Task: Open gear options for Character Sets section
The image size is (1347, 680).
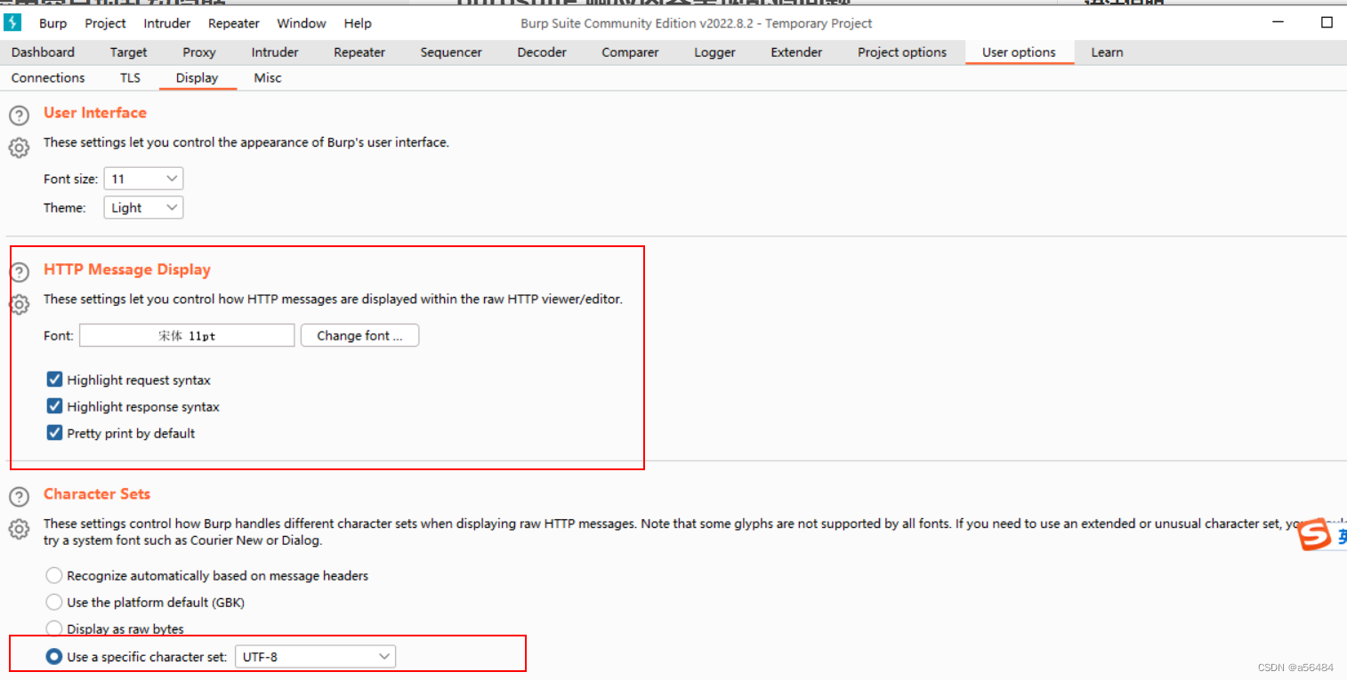Action: 19,529
